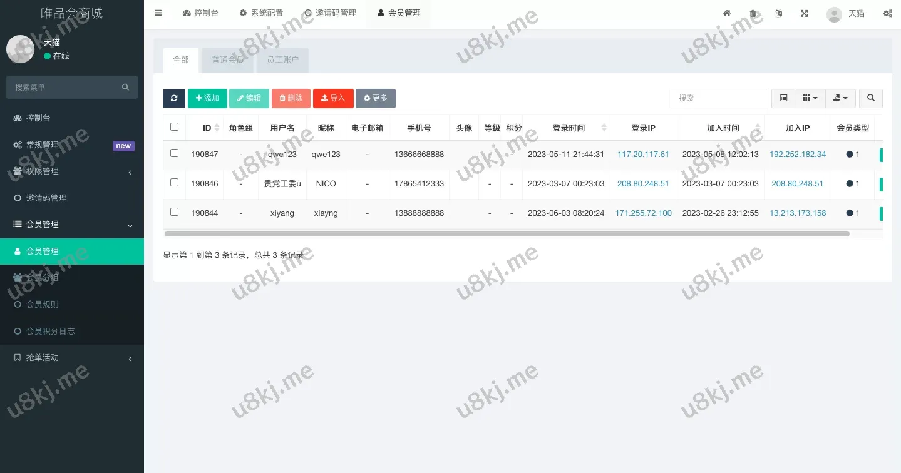The height and width of the screenshot is (473, 901).
Task: Click the horizontal table scrollbar
Action: click(506, 234)
